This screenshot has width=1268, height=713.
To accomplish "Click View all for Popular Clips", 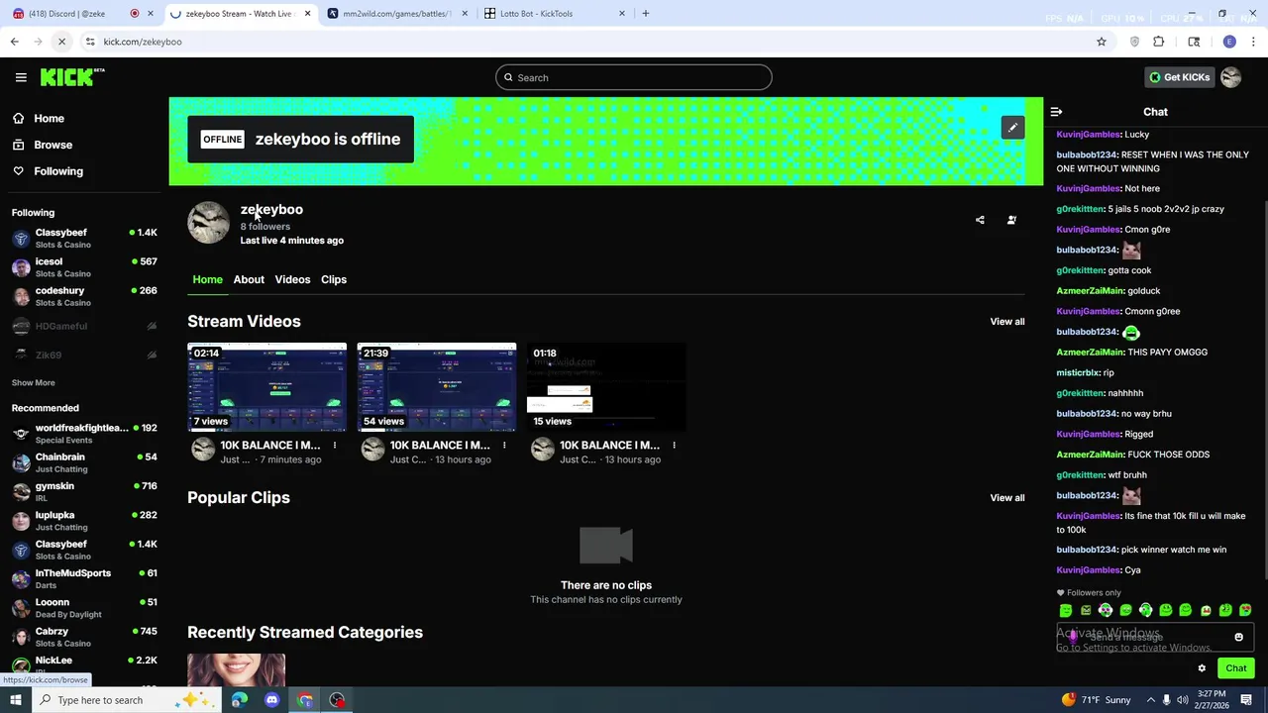I will [1007, 498].
